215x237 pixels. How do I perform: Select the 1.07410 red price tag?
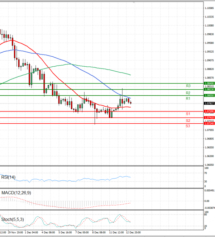[x=209, y=118]
